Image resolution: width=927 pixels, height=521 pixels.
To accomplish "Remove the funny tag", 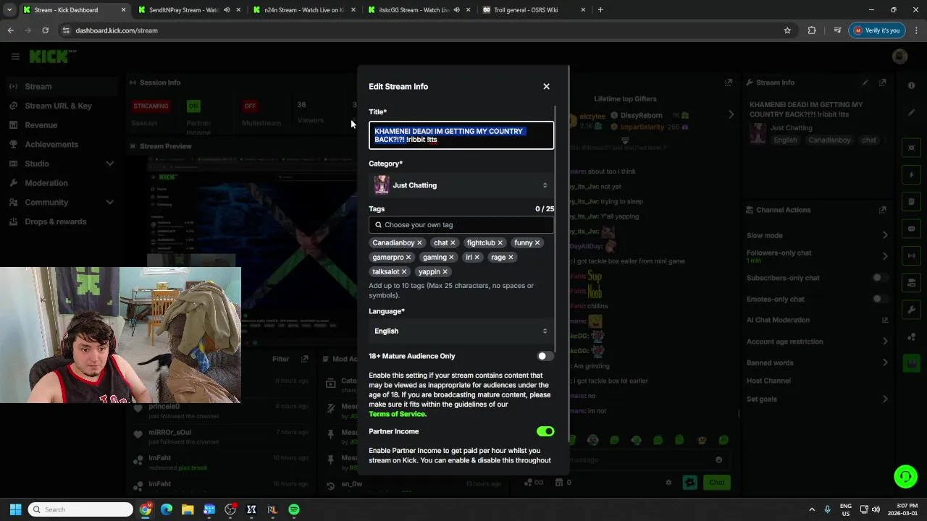I will (537, 243).
